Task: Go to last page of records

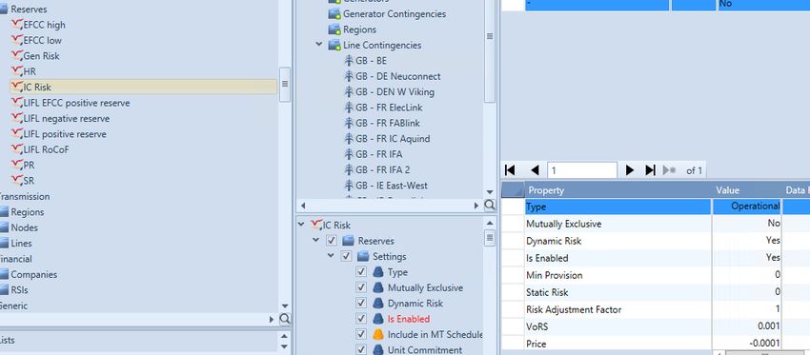Action: (x=650, y=169)
